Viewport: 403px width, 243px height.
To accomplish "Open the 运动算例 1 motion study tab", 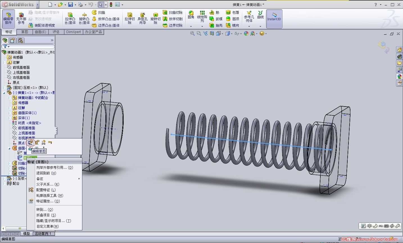I will [x=43, y=233].
